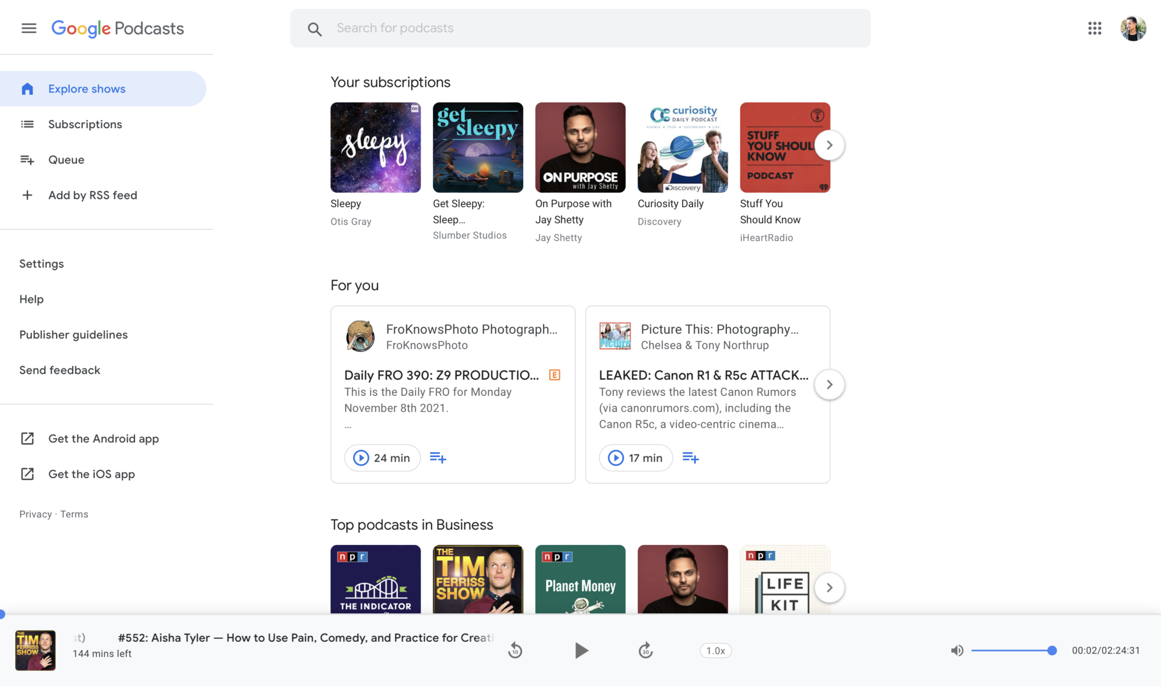This screenshot has width=1161, height=686.
Task: Open playback speed 1.0x selector
Action: [715, 651]
